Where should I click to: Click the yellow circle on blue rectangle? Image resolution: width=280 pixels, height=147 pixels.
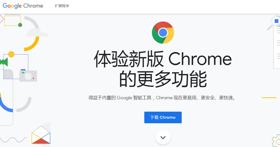point(11,54)
